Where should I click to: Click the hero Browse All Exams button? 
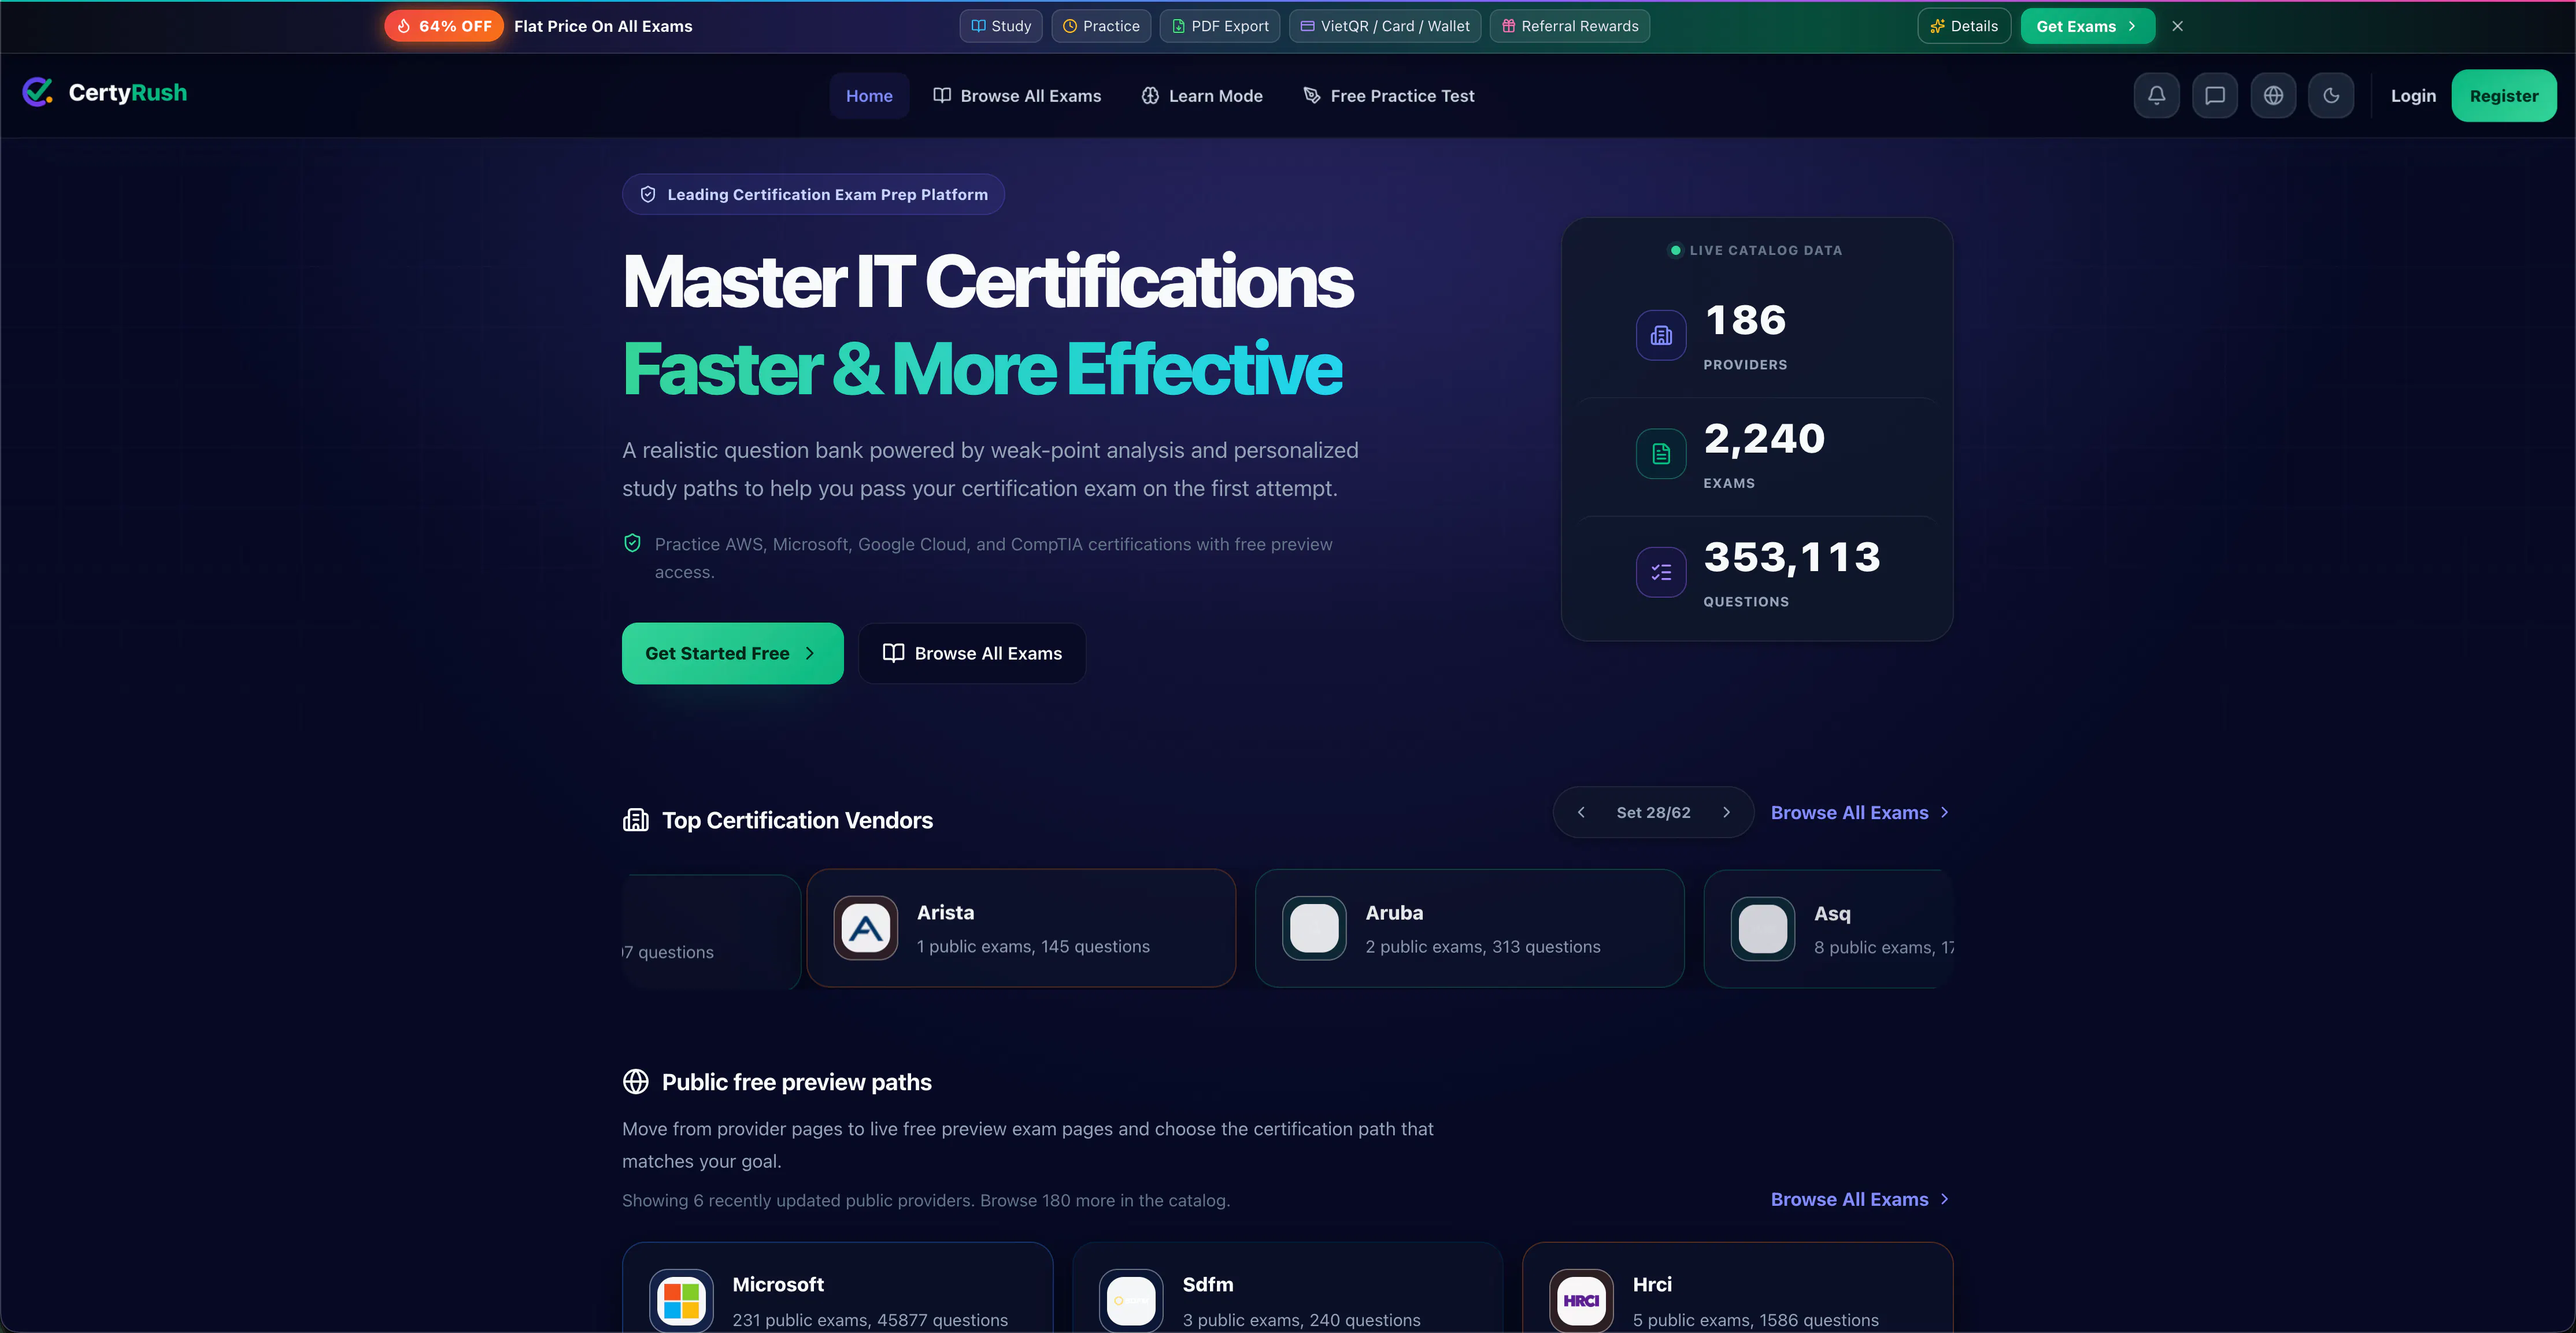click(x=972, y=653)
